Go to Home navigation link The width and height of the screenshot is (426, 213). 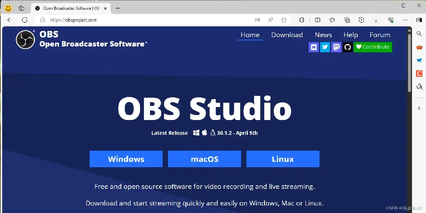click(250, 35)
